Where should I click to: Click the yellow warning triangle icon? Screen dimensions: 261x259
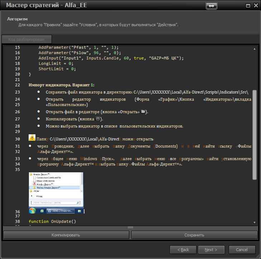[32, 138]
